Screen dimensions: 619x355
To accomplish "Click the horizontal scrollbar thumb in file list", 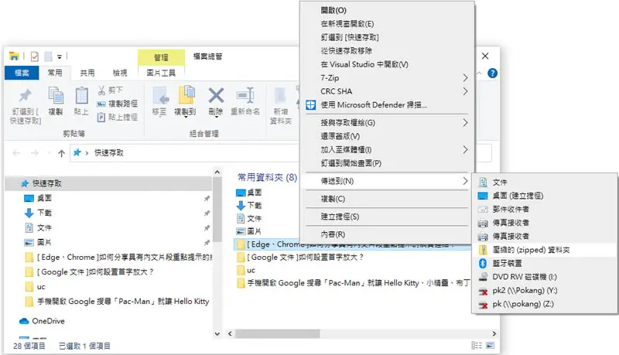I will 278,333.
